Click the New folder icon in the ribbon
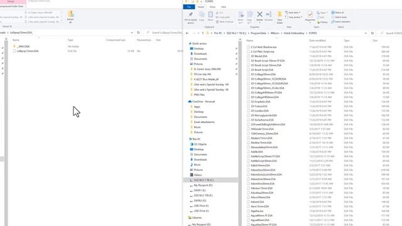402x226 pixels. 280,18
